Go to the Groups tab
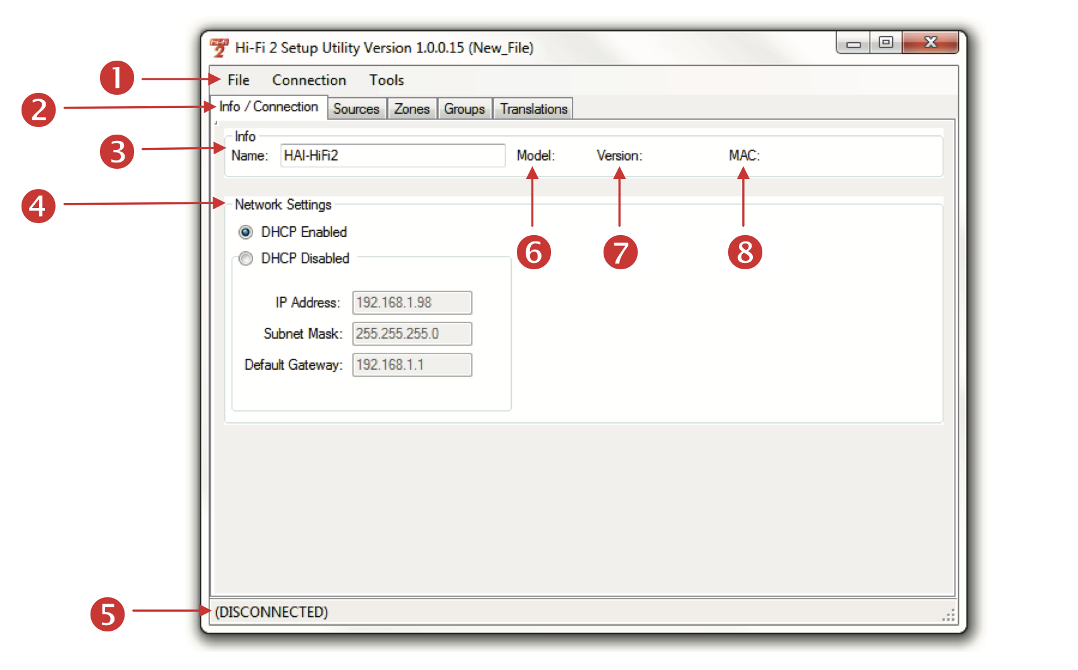This screenshot has height=670, width=1078. click(464, 109)
